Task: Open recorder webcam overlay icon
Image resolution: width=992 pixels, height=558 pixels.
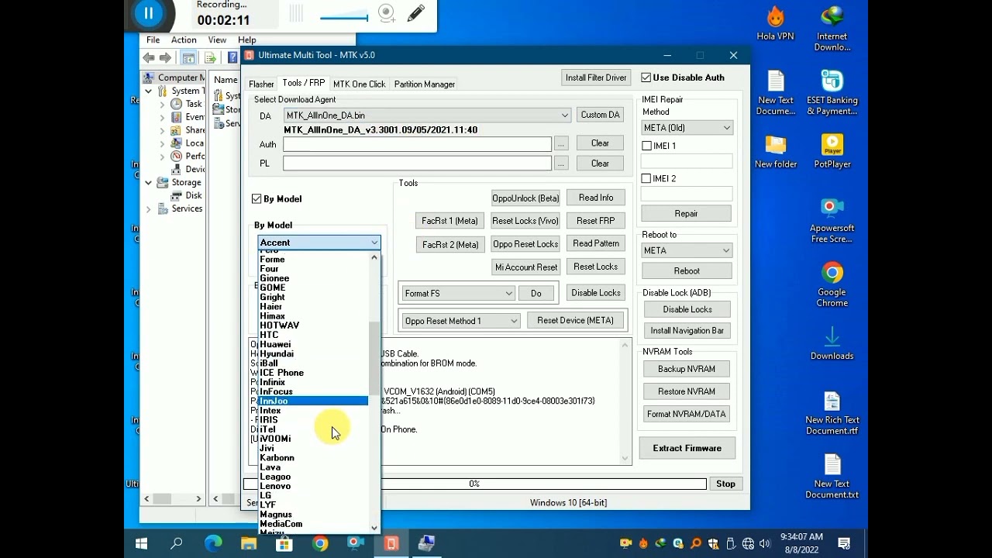Action: [387, 13]
